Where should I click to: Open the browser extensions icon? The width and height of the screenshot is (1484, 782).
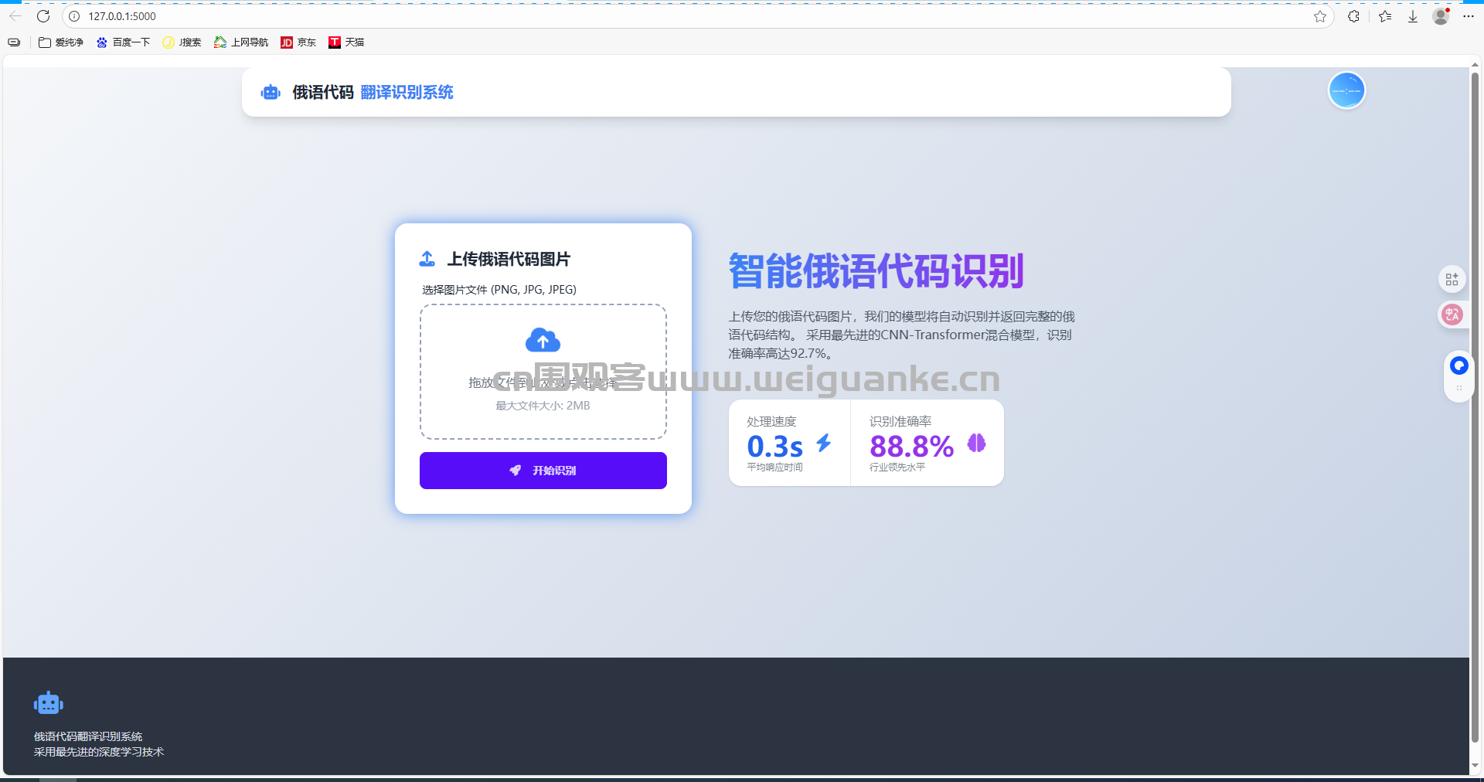click(x=1353, y=16)
